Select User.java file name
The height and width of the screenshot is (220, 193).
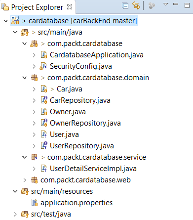(64, 134)
